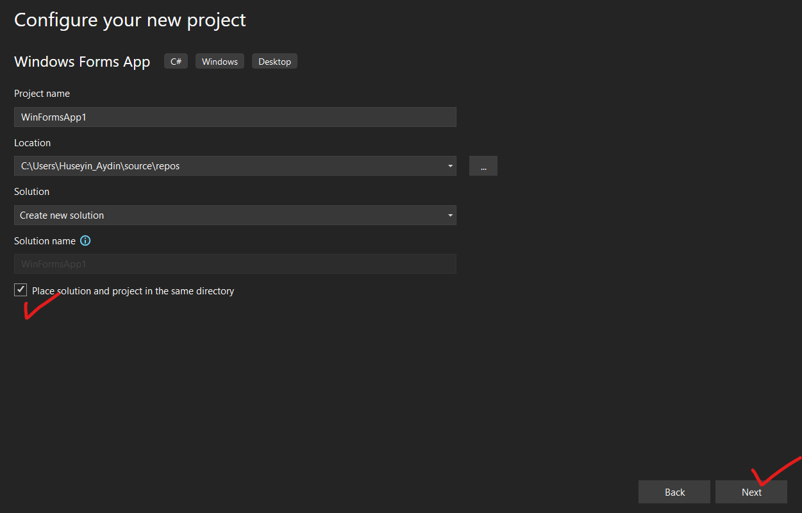Screen dimensions: 802x513
Task: Click the 'Windows Forms App' heading
Action: point(82,62)
